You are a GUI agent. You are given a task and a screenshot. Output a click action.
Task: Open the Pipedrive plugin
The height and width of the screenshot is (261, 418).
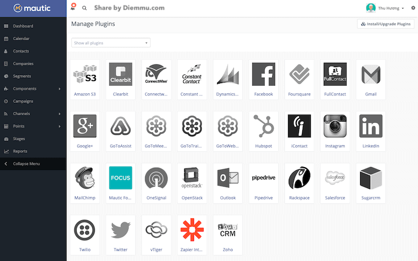pyautogui.click(x=263, y=183)
